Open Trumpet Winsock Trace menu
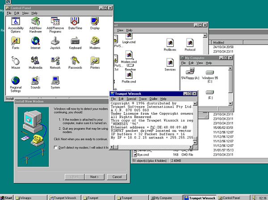268x200 pixels. 143,99
